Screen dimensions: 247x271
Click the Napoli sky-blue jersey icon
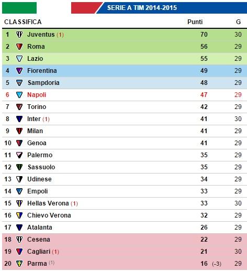[19, 95]
